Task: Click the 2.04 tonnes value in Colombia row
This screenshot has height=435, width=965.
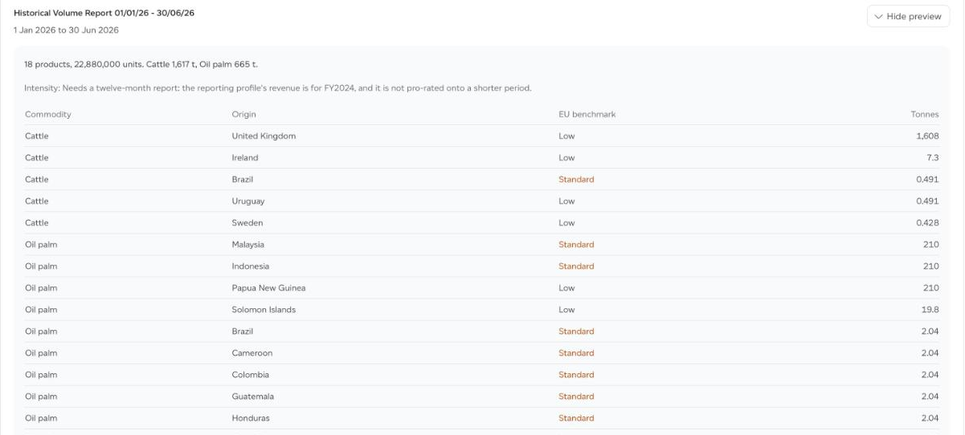Action: (930, 375)
